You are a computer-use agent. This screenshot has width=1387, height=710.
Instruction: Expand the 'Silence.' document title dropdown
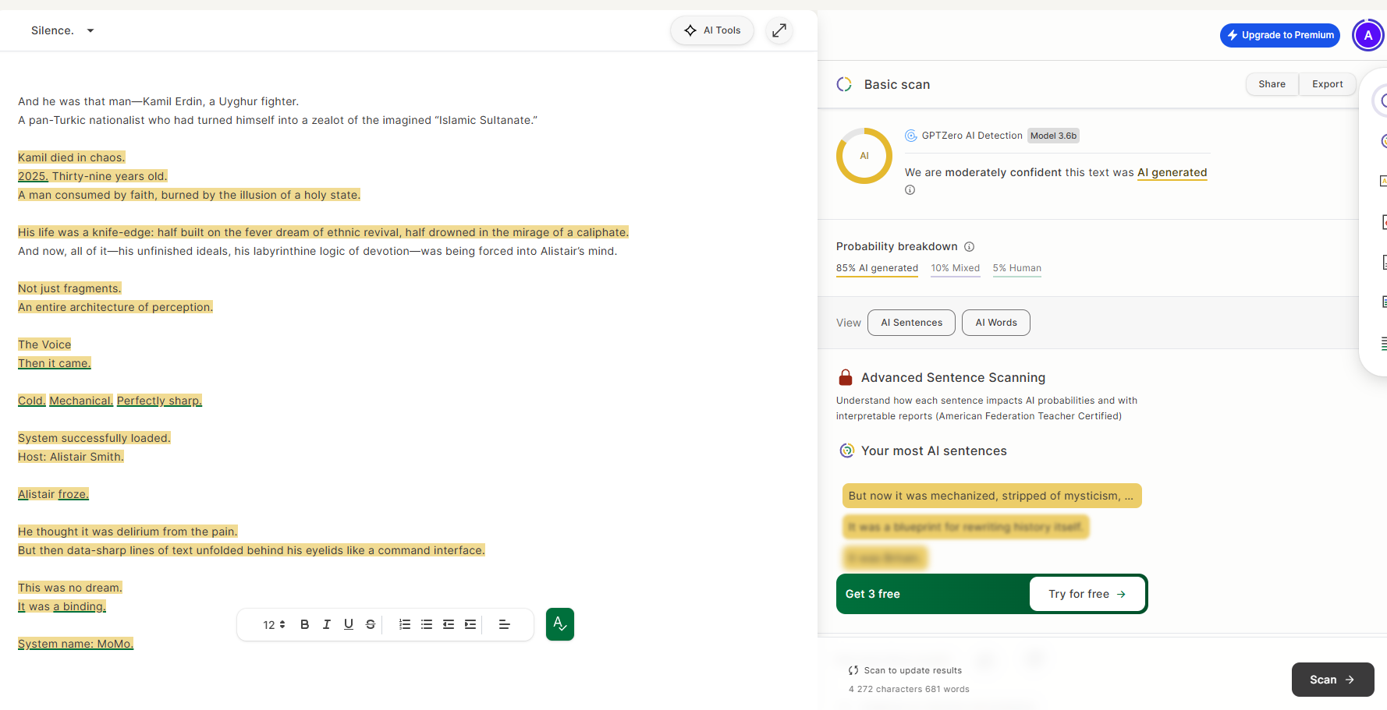90,30
